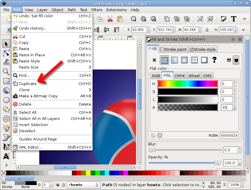This screenshot has width=251, height=190.
Task: Zoom to fit drawing icon
Action: (143, 19)
